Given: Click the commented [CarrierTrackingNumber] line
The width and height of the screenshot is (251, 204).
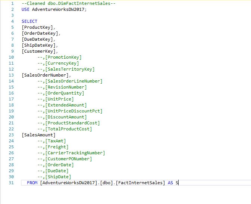Looking at the screenshot, I should point(71,153).
